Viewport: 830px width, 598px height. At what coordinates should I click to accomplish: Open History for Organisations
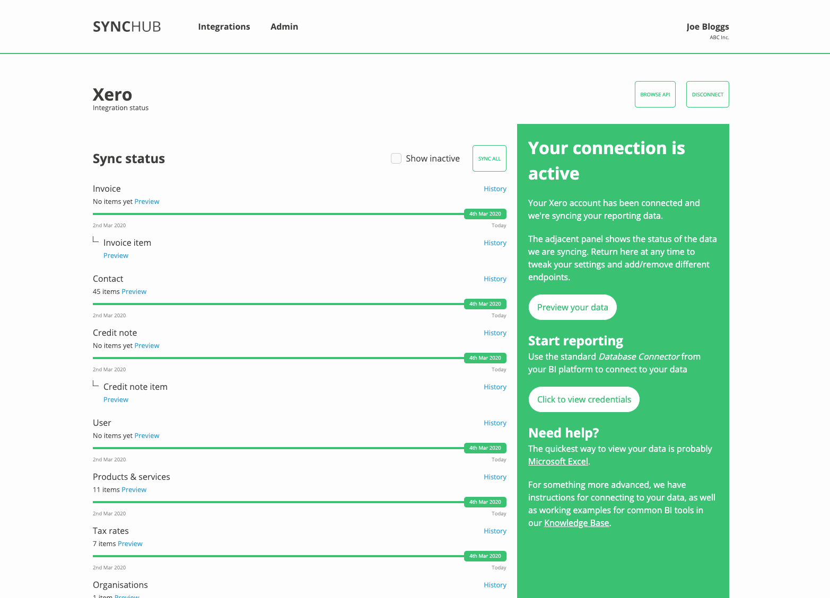pos(495,585)
